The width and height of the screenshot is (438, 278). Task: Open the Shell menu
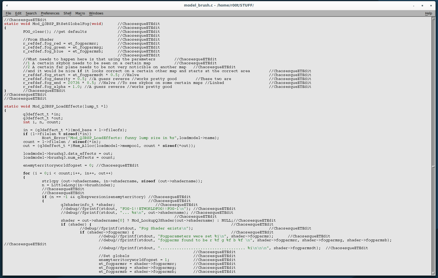point(67,13)
